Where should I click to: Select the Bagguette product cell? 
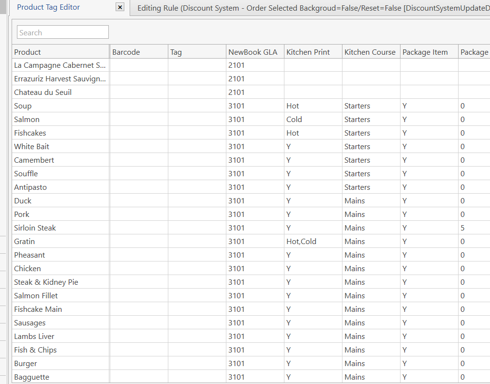pyautogui.click(x=61, y=377)
